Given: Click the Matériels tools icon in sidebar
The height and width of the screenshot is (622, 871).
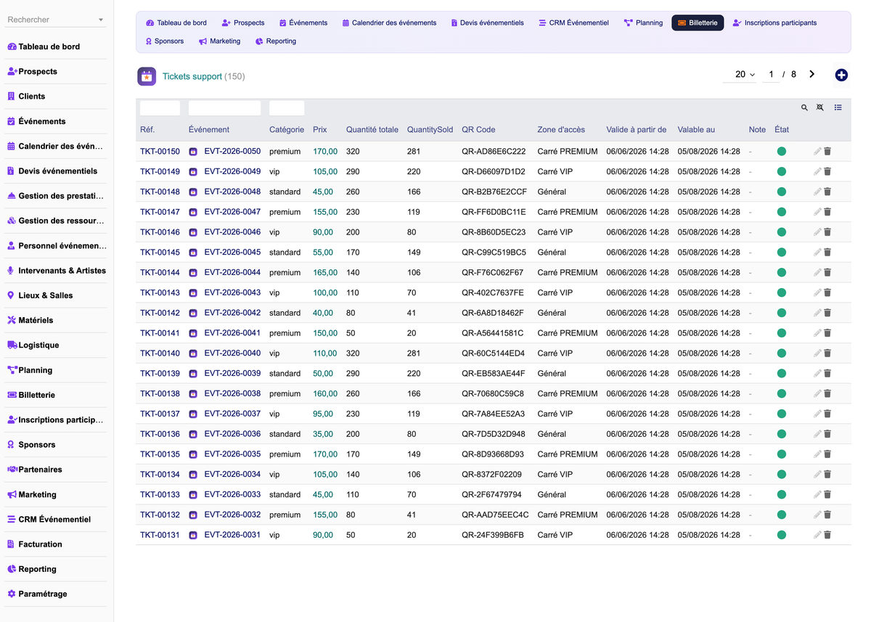Looking at the screenshot, I should click(x=12, y=320).
